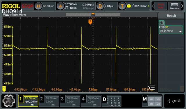The image size is (186, 109).
Task: Open the result list icon on waveform
Action: pyautogui.click(x=151, y=88)
